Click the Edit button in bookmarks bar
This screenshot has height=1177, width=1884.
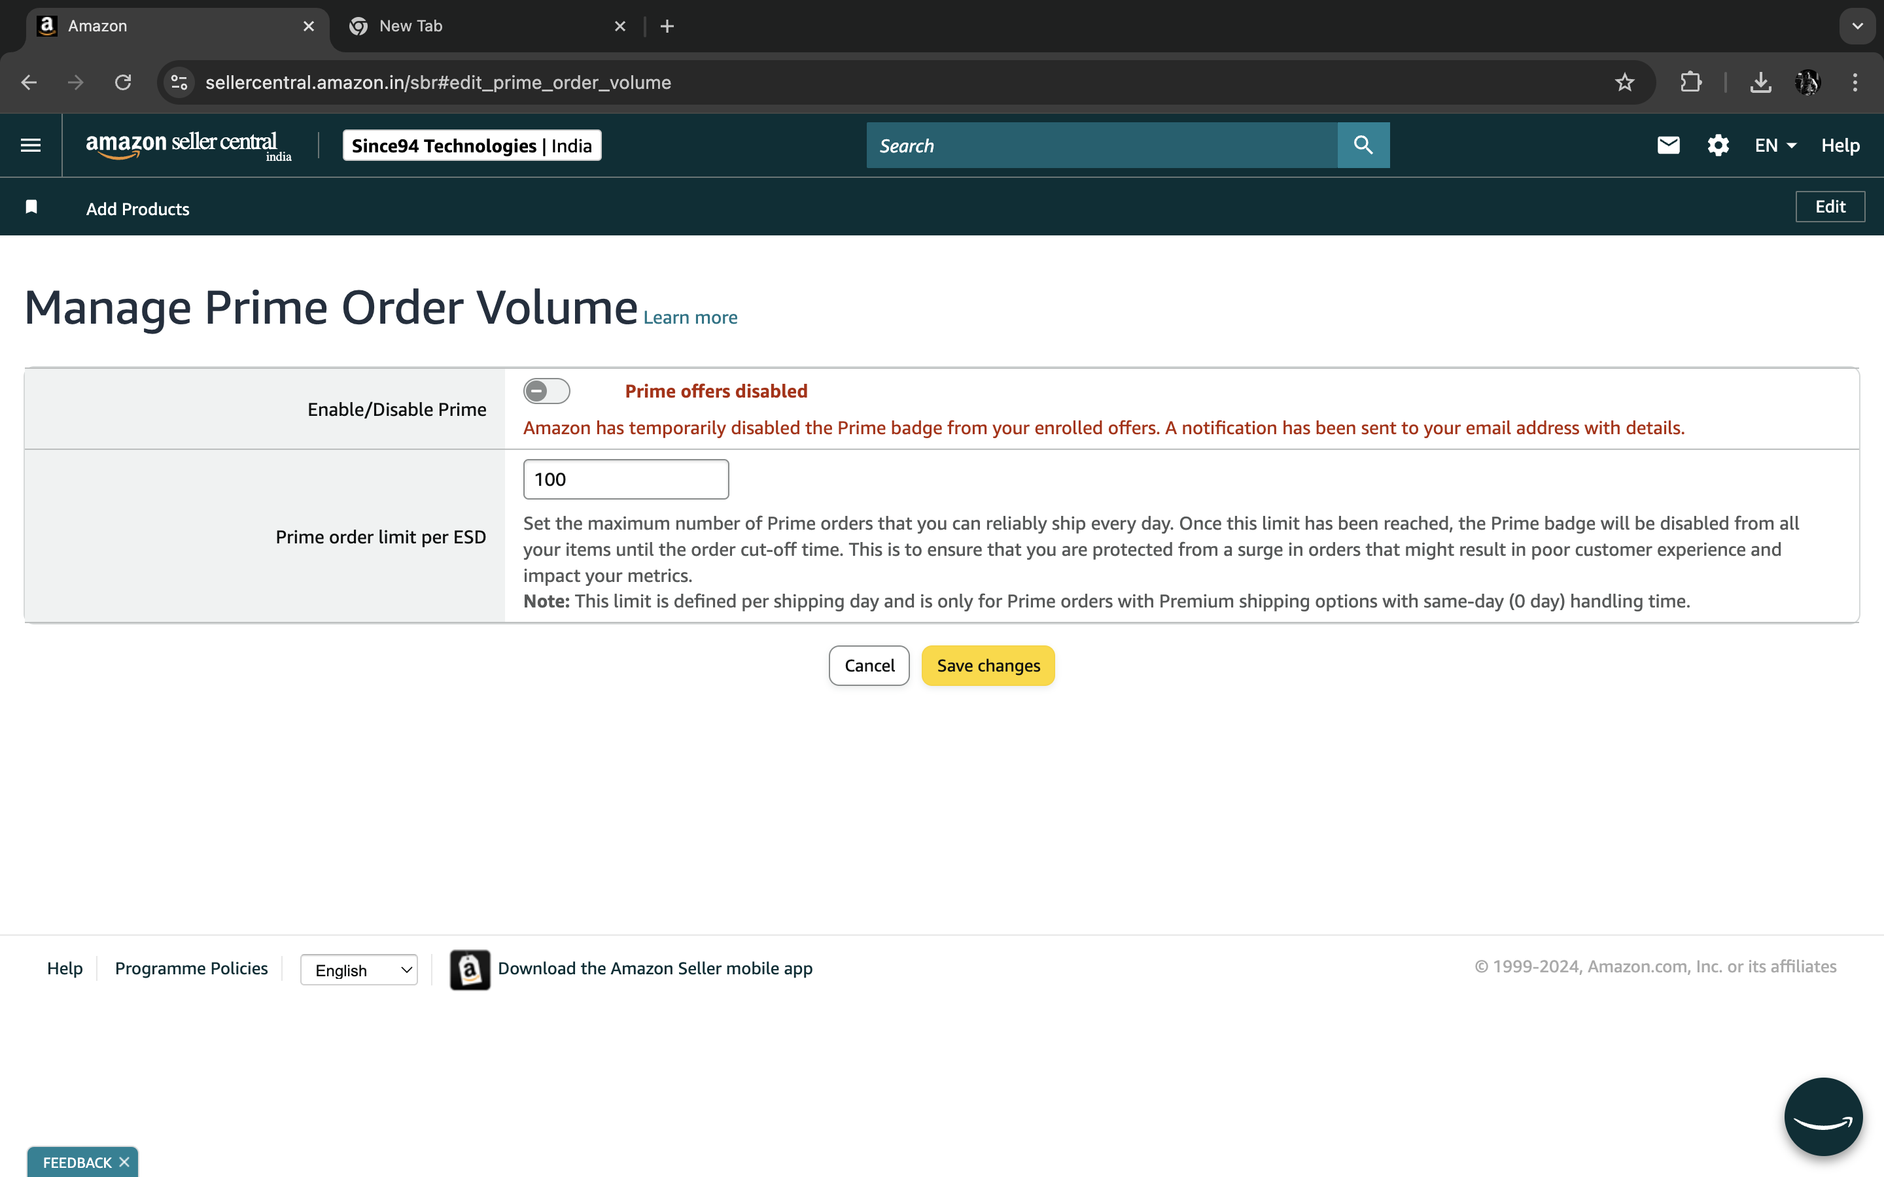tap(1830, 206)
